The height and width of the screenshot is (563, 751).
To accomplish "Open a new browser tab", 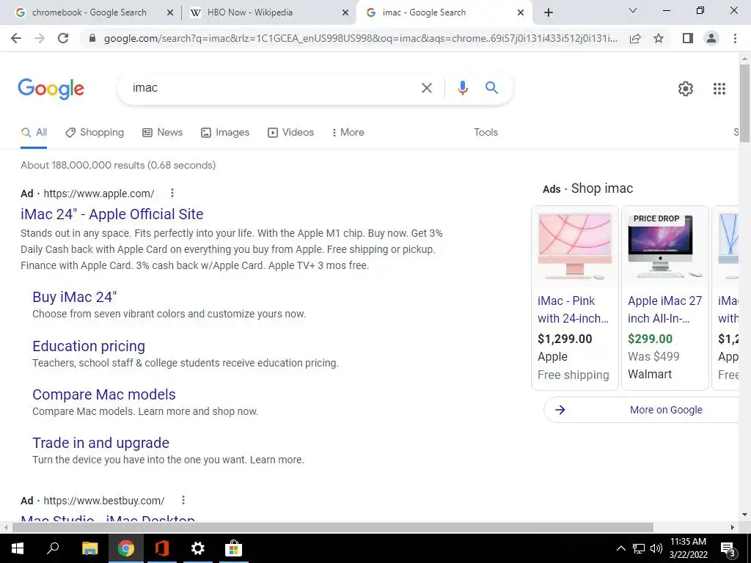I will click(549, 12).
